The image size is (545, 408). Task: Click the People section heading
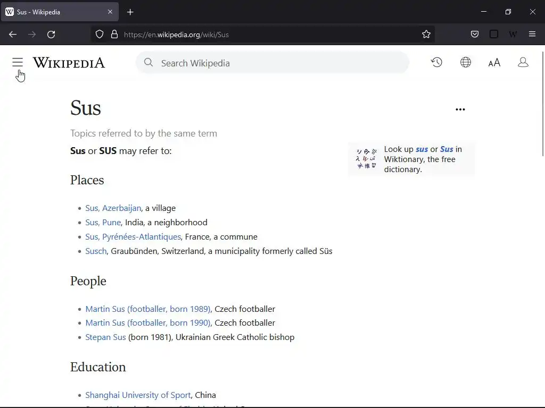(x=88, y=281)
